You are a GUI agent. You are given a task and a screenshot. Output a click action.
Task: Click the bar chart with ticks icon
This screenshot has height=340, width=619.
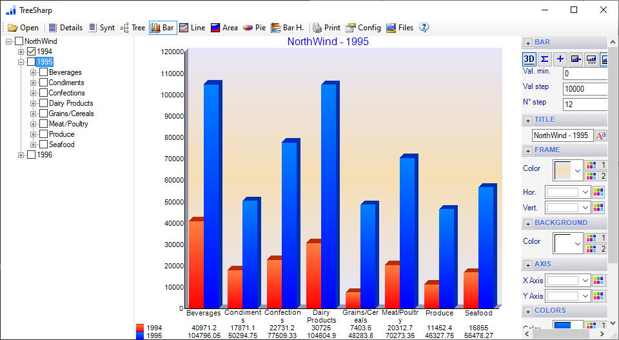(x=591, y=59)
